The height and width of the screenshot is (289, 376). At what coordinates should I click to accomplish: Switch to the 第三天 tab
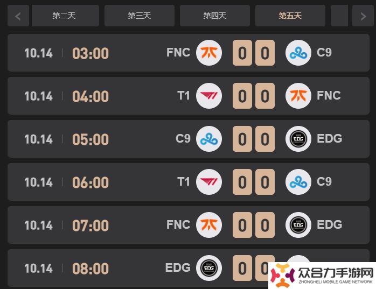tap(140, 16)
